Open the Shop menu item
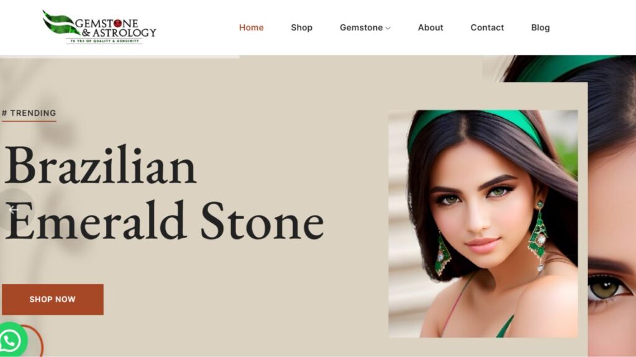The image size is (636, 357). coord(301,27)
